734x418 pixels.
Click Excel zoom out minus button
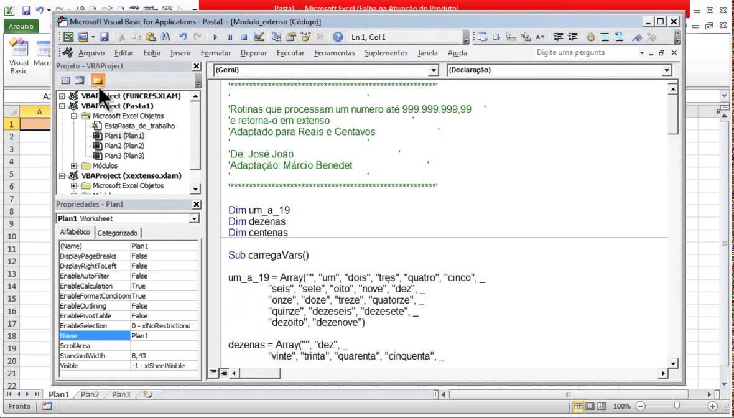tap(641, 406)
